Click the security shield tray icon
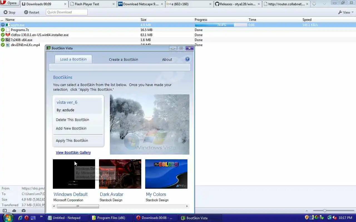The height and width of the screenshot is (222, 356). [x=307, y=218]
